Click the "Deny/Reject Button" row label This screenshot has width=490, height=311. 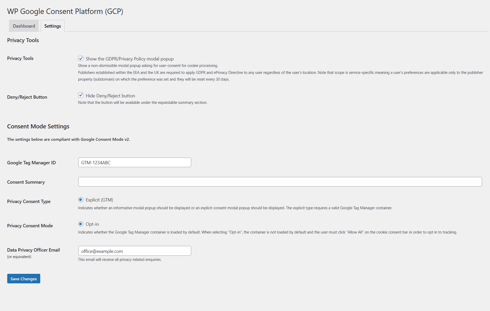(x=27, y=97)
